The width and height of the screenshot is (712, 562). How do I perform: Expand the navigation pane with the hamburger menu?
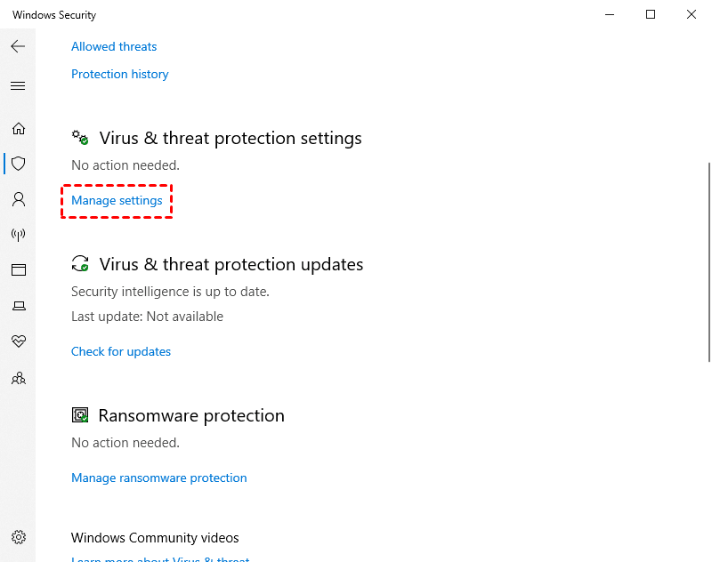click(x=18, y=85)
